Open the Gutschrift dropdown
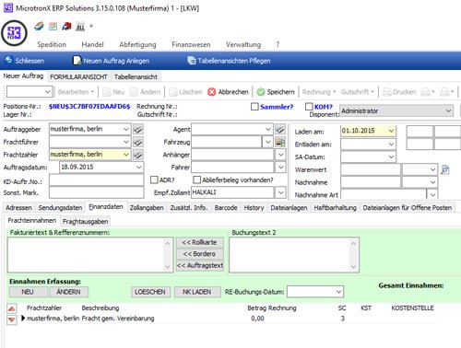Viewport: 461px width, 348px height. (x=358, y=92)
